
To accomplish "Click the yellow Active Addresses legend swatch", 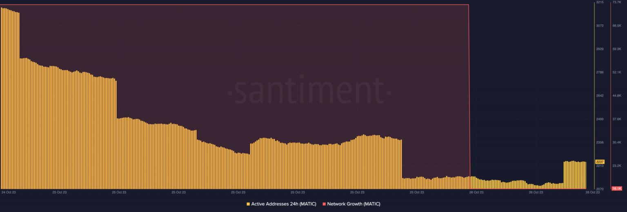I will pos(248,204).
